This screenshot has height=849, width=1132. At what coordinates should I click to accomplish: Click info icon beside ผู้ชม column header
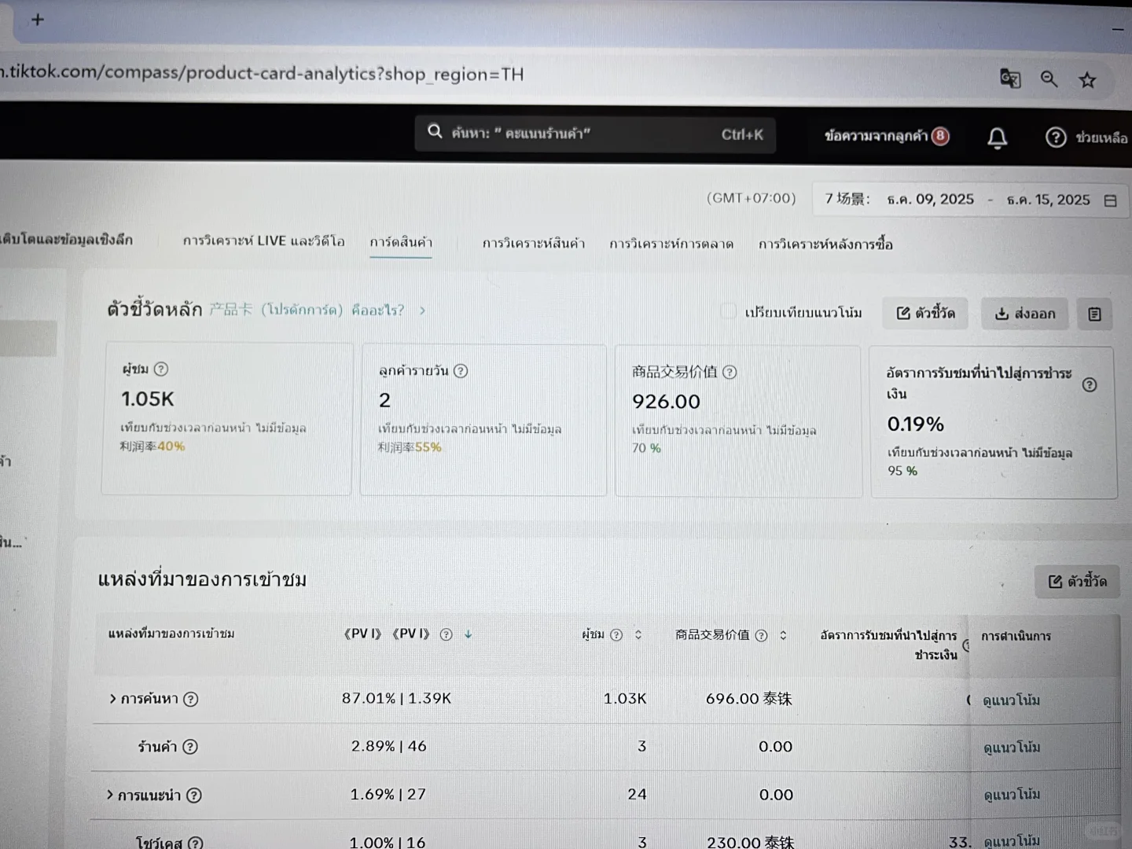(x=616, y=635)
